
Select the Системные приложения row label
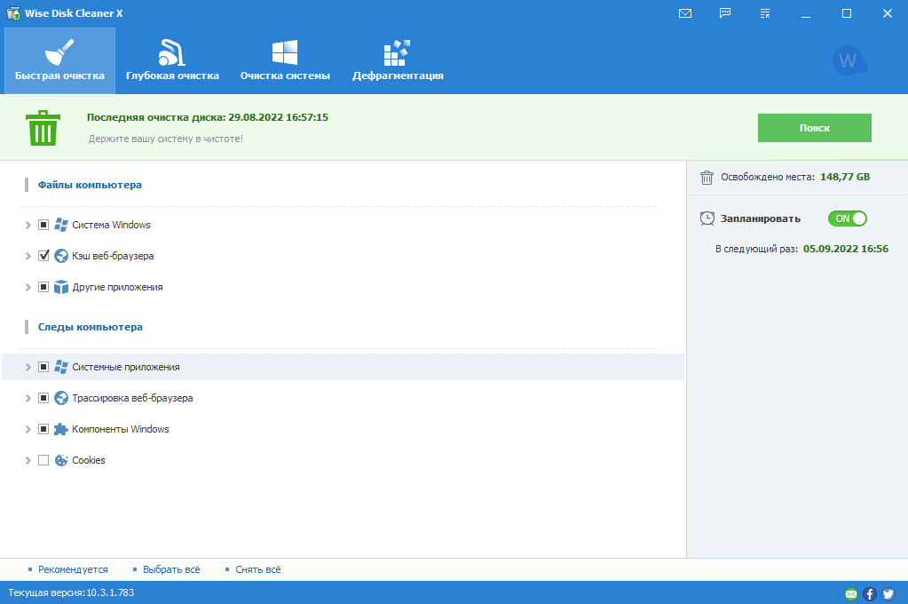point(126,367)
